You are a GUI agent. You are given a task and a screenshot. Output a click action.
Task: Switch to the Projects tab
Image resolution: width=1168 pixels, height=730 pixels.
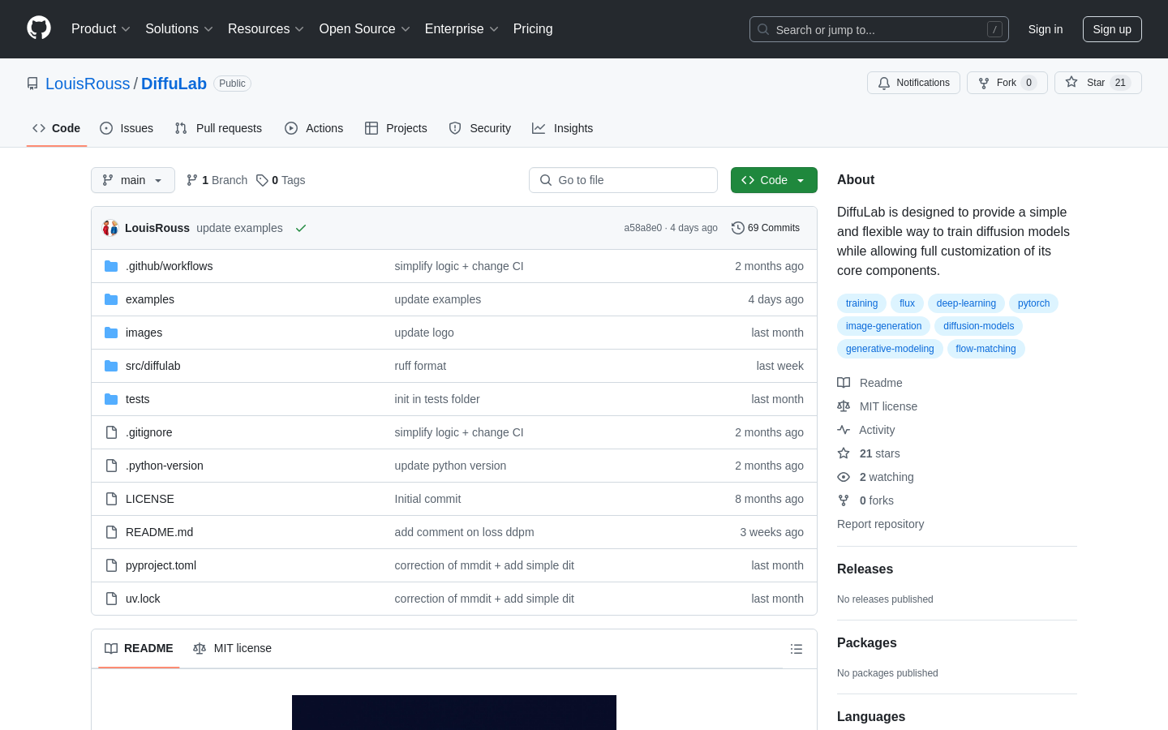click(396, 128)
